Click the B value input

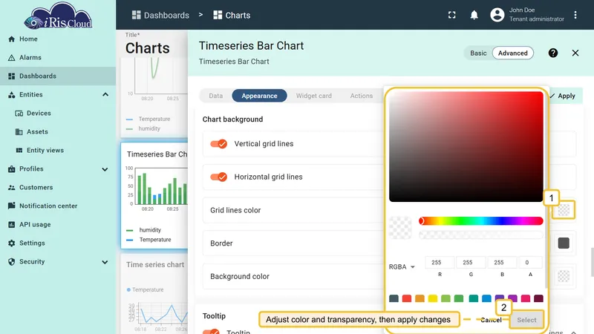click(502, 263)
